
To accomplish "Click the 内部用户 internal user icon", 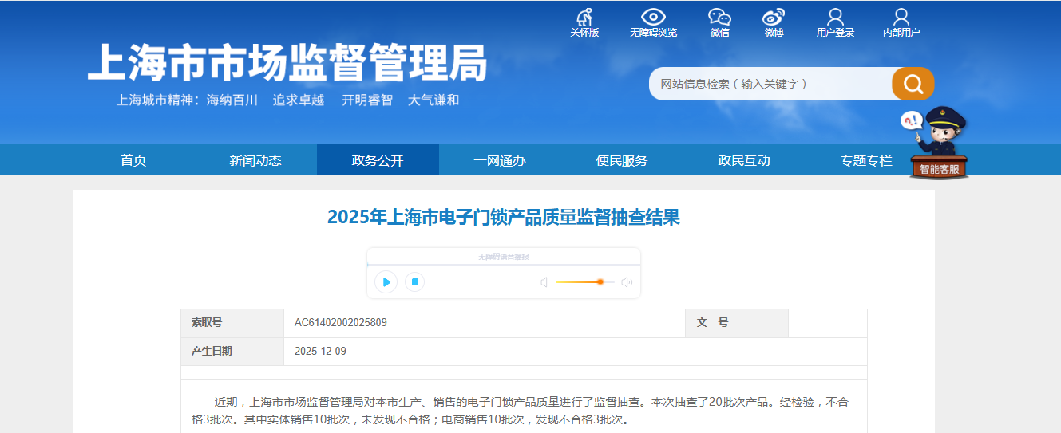I will pyautogui.click(x=901, y=18).
